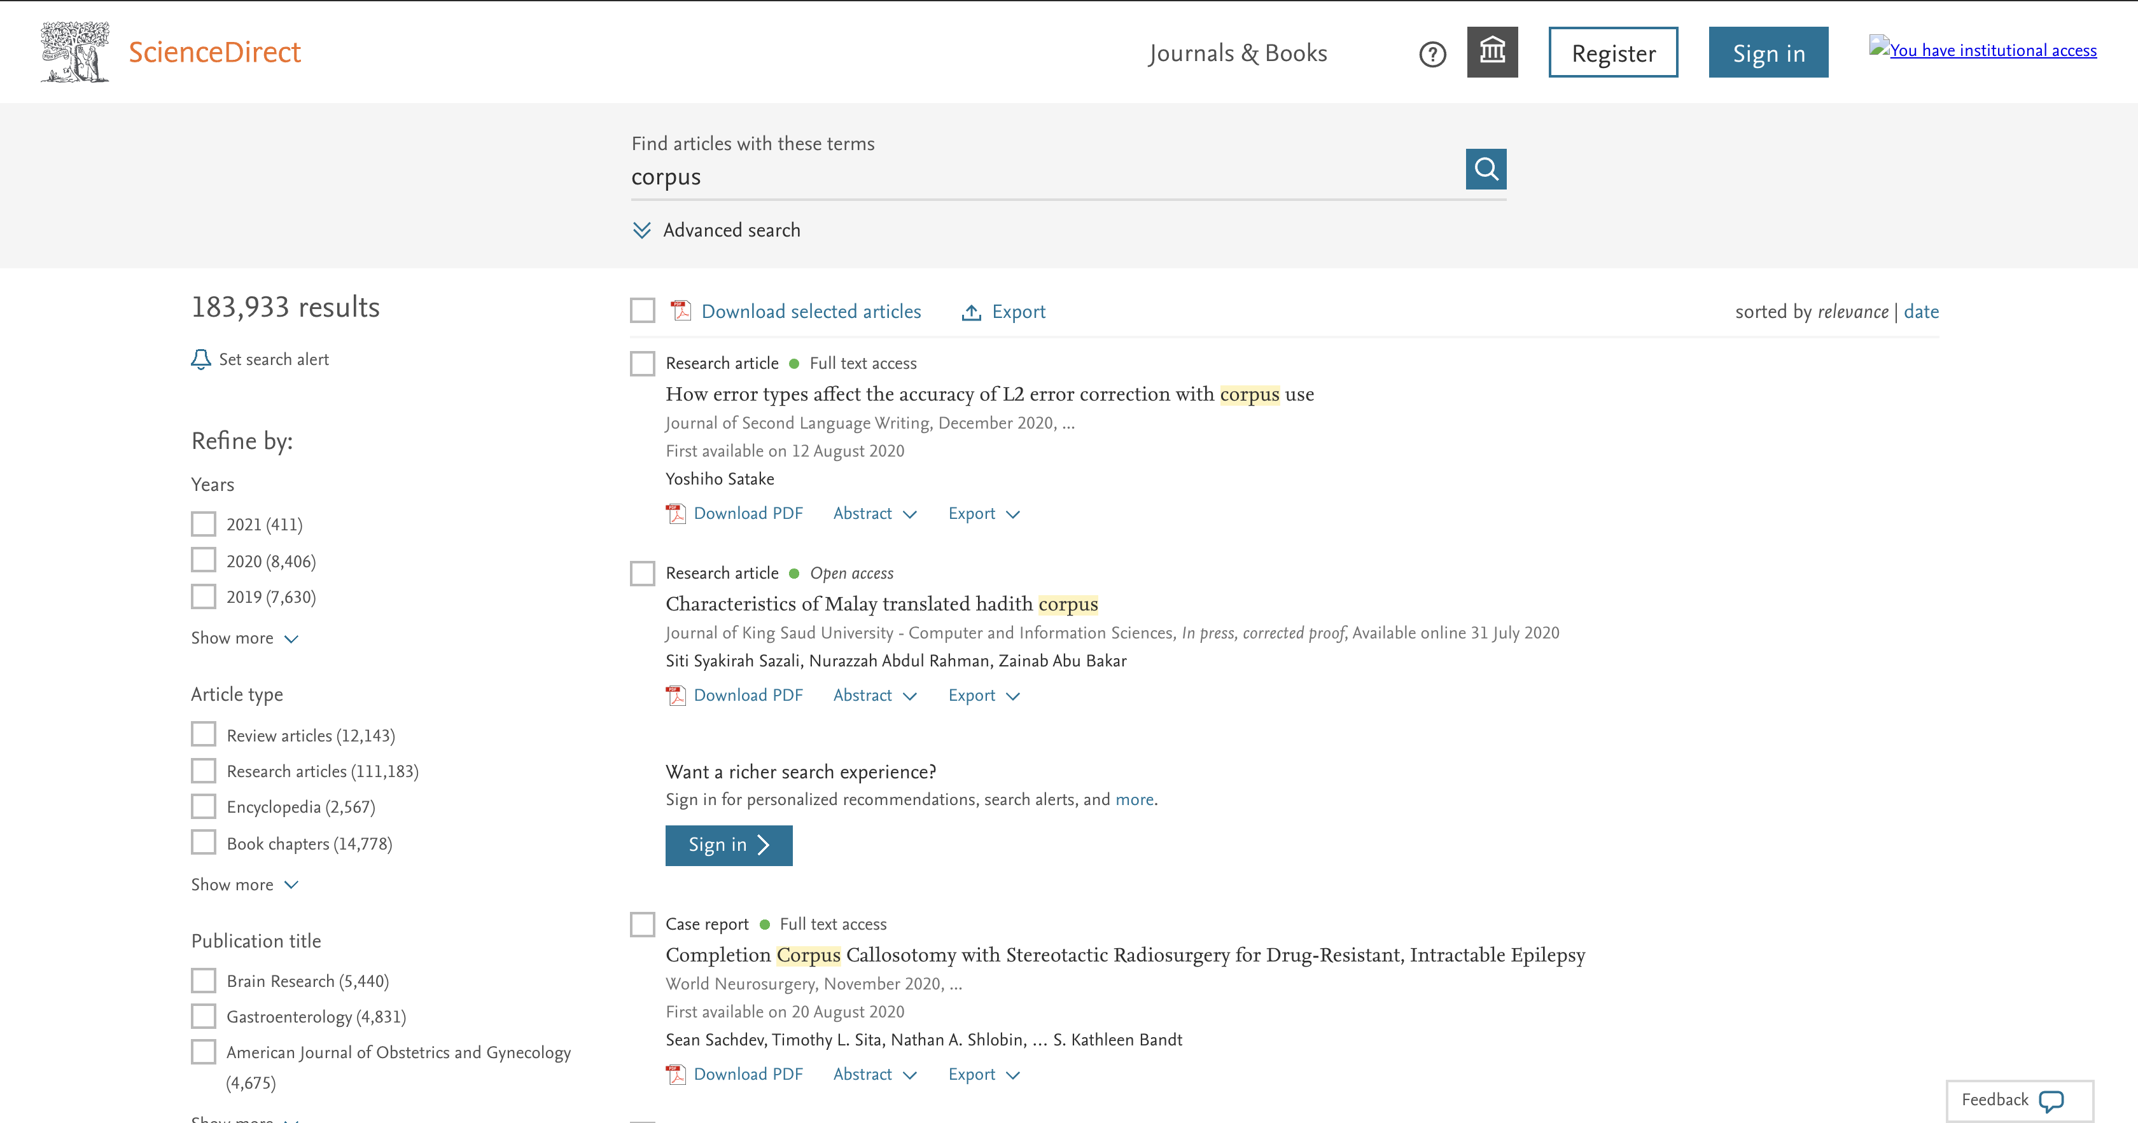Click the magnifier search submit icon

point(1486,169)
